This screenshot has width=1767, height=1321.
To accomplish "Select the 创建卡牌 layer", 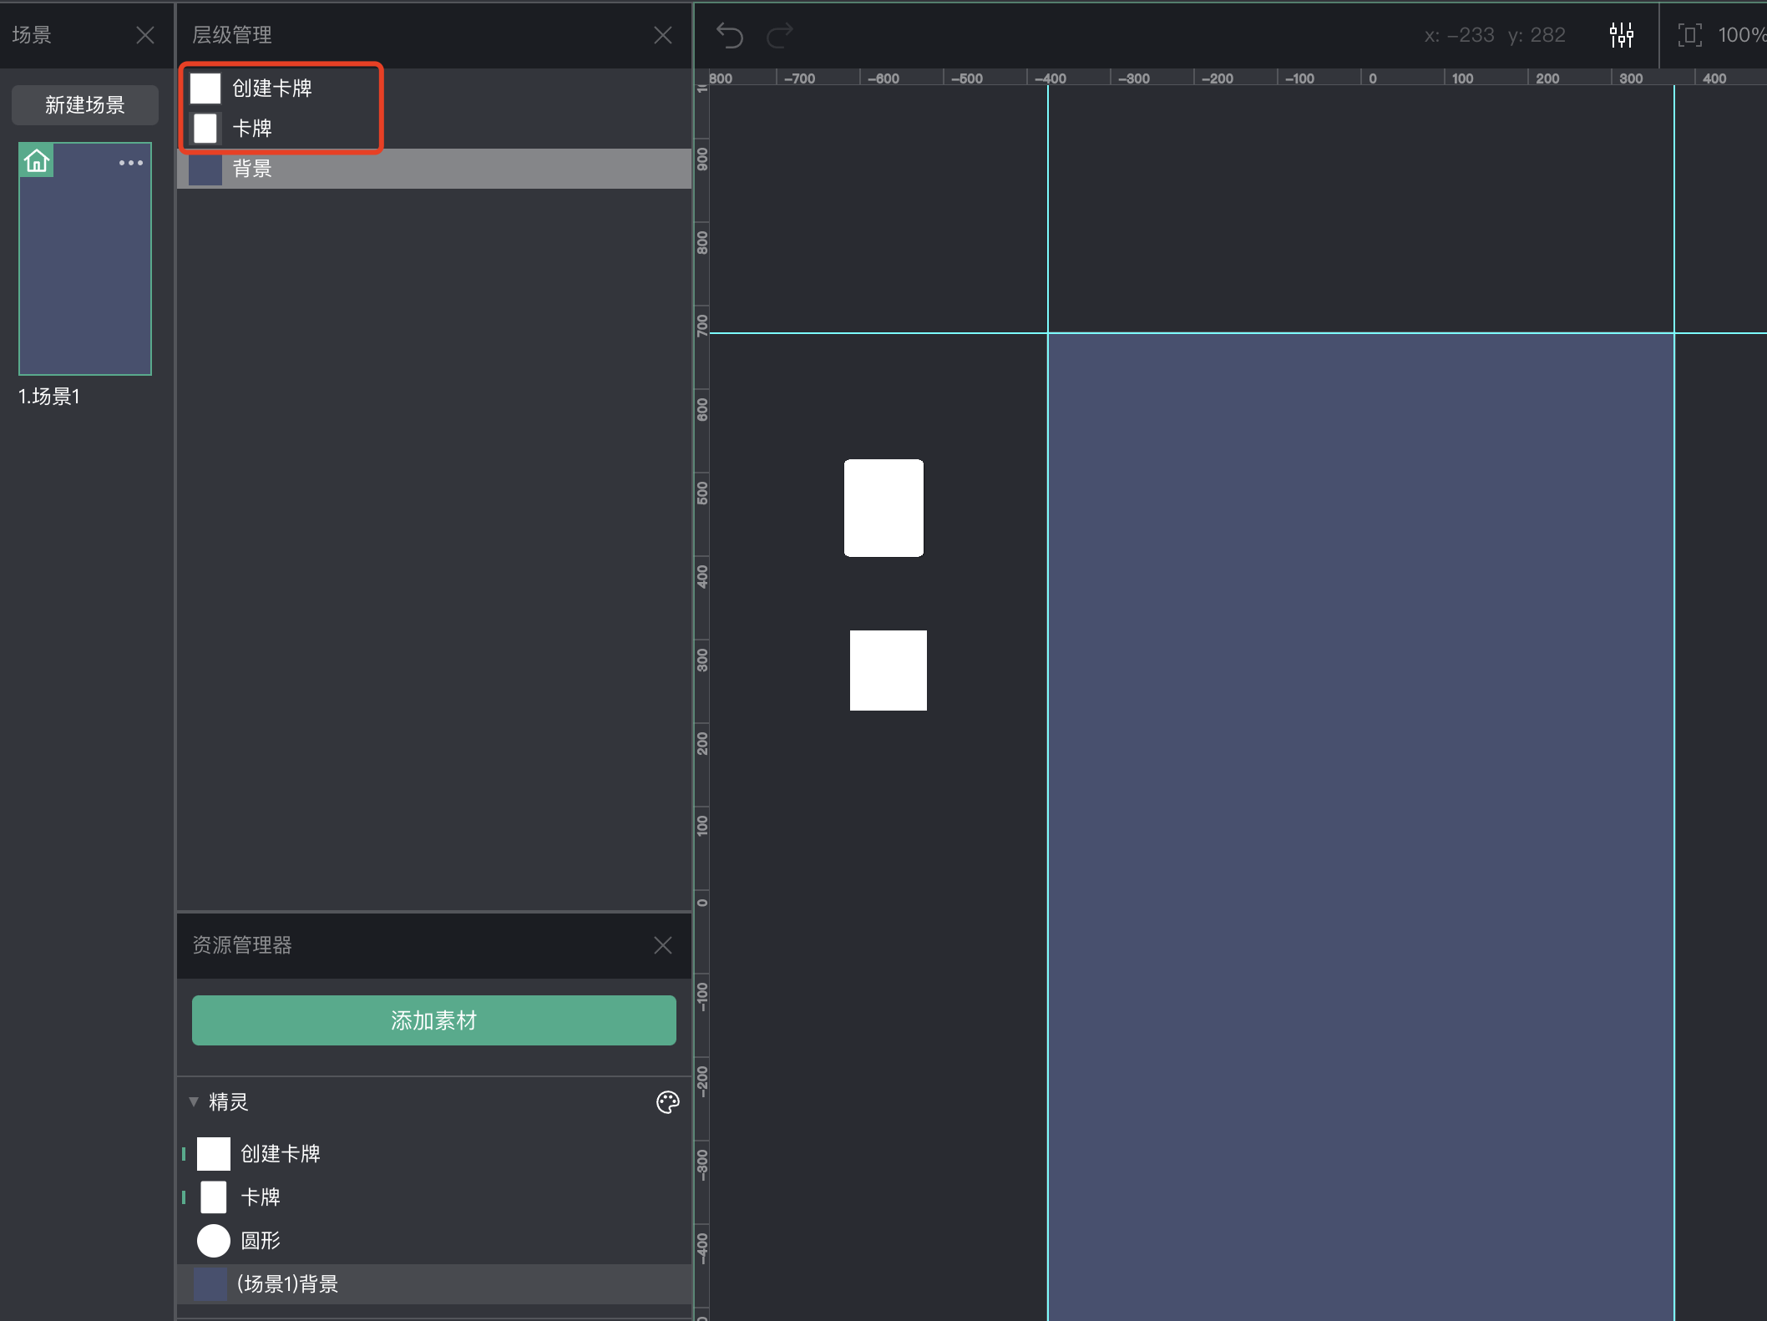I will [x=271, y=89].
